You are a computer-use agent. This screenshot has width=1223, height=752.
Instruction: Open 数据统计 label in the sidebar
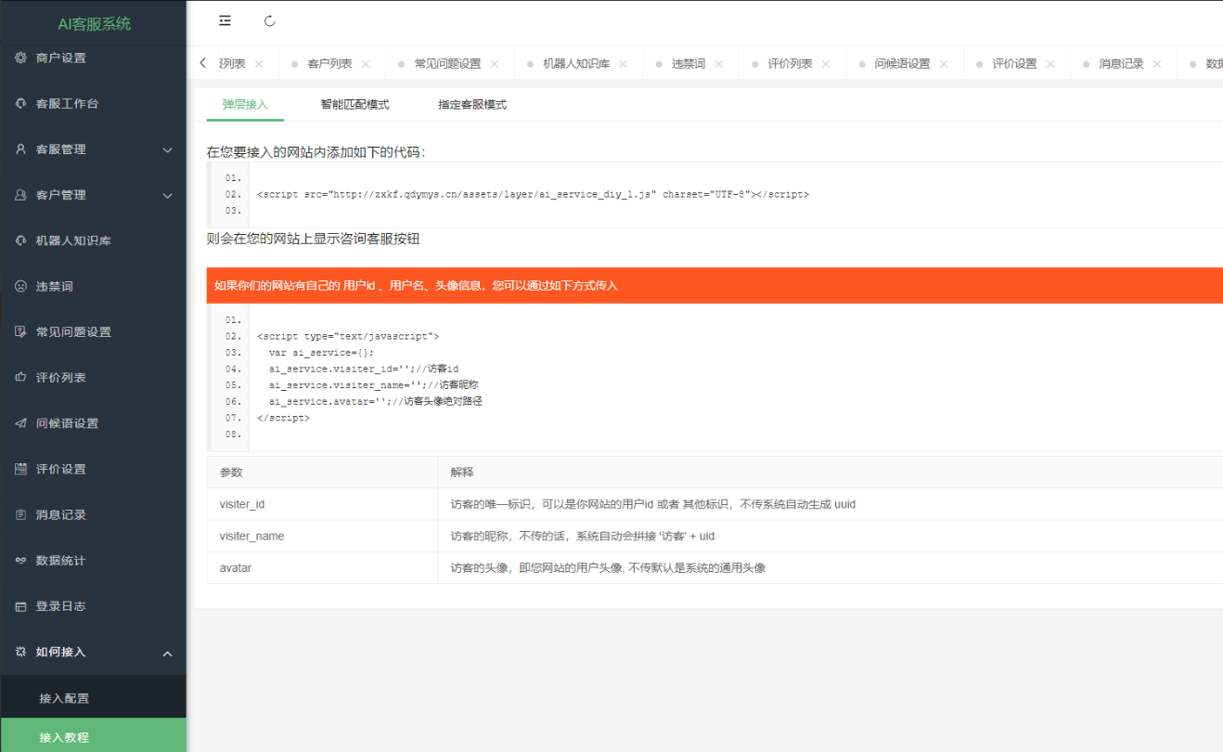(61, 560)
